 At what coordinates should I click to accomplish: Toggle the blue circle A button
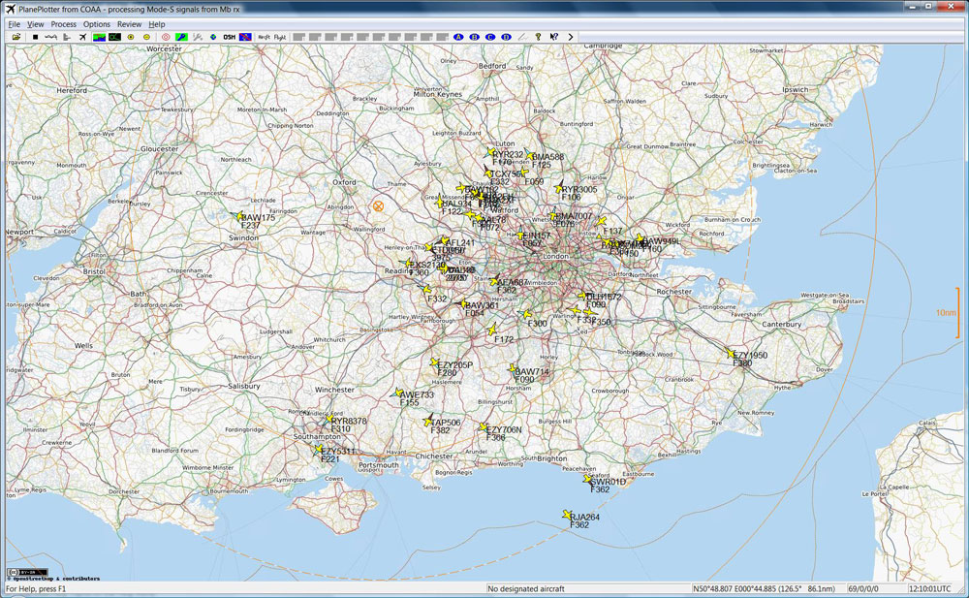[x=458, y=37]
